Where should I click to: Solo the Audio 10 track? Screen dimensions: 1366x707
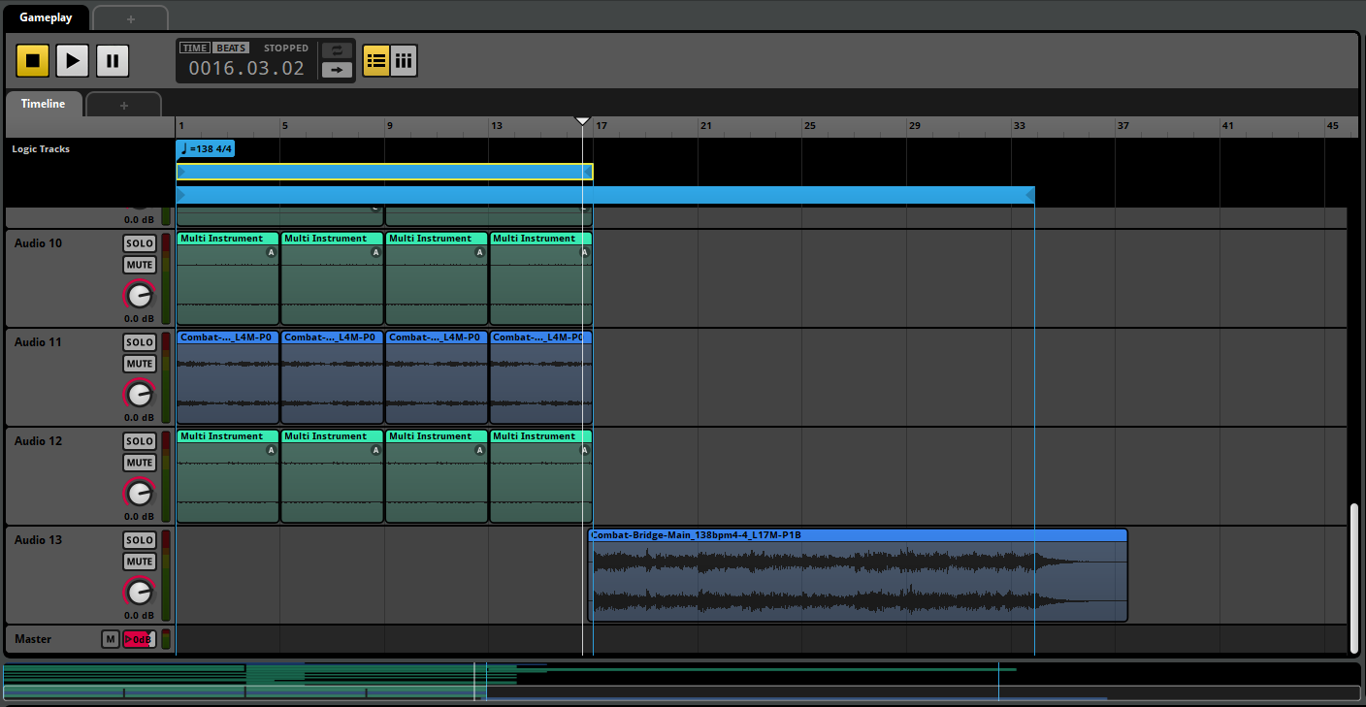(140, 243)
